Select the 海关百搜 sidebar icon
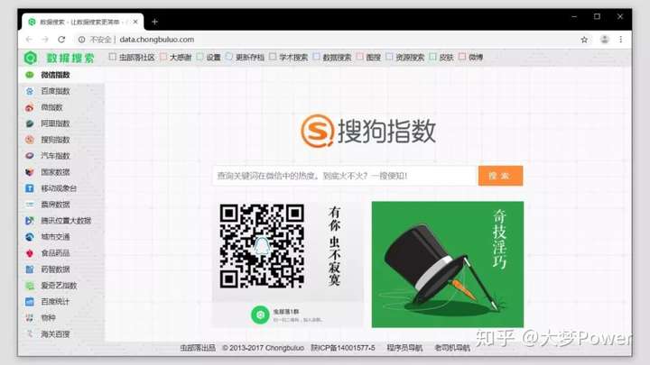 [30, 334]
